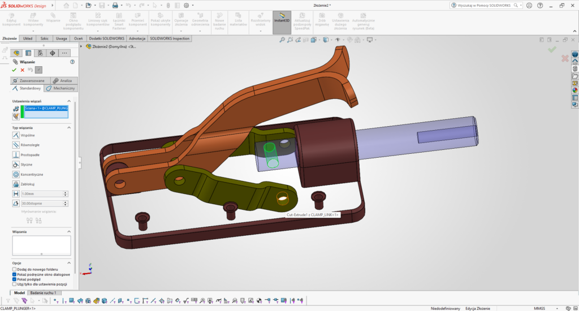Click the Wiązanie help question mark
579x311 pixels.
(72, 62)
